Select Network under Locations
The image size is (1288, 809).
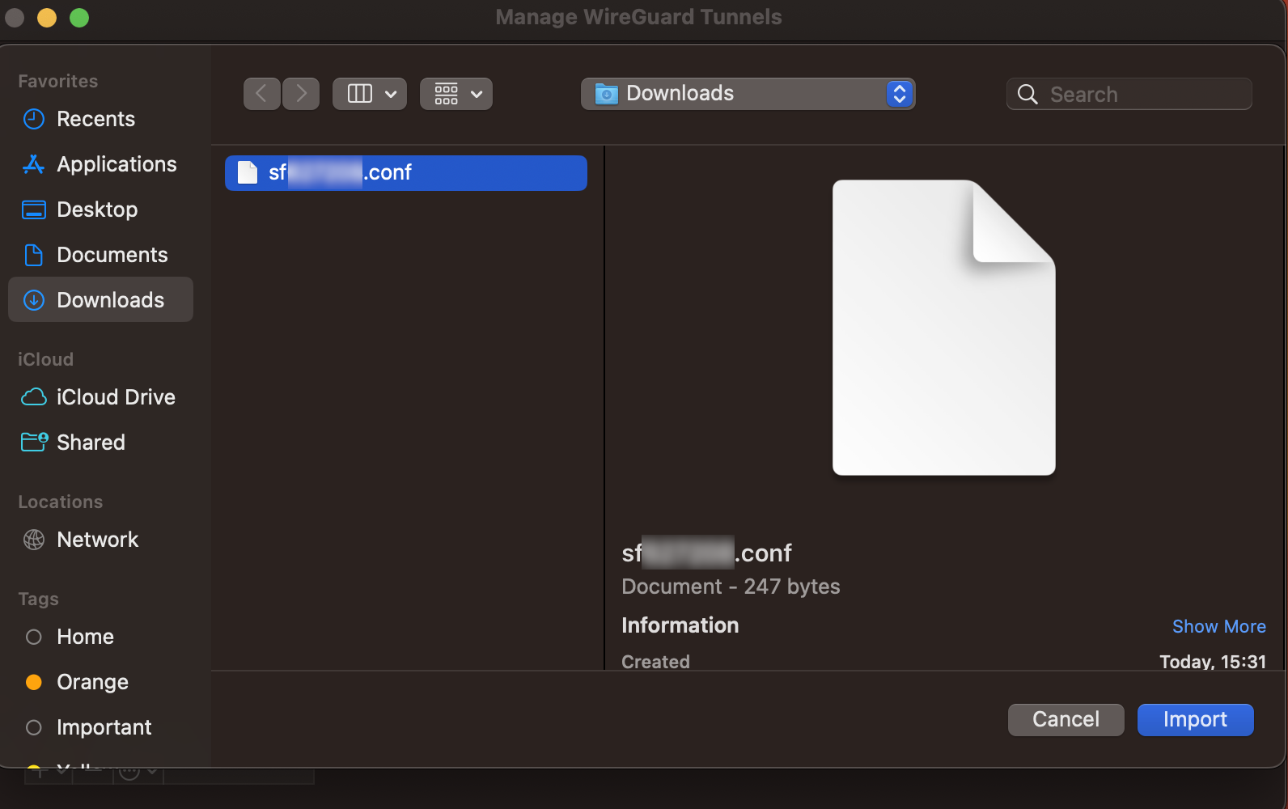coord(100,540)
